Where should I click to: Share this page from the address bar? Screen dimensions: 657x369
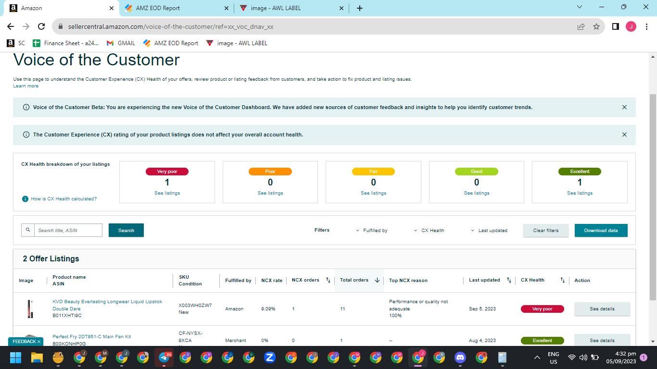pos(581,27)
